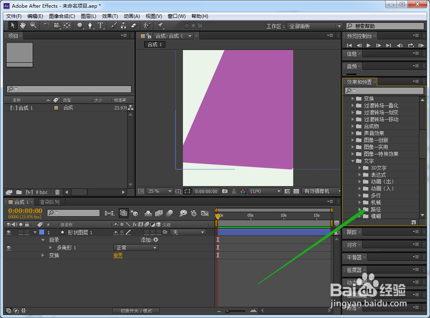Open the 正常 blend mode dropdown
Screen dimensions: 430x318
tap(136, 248)
